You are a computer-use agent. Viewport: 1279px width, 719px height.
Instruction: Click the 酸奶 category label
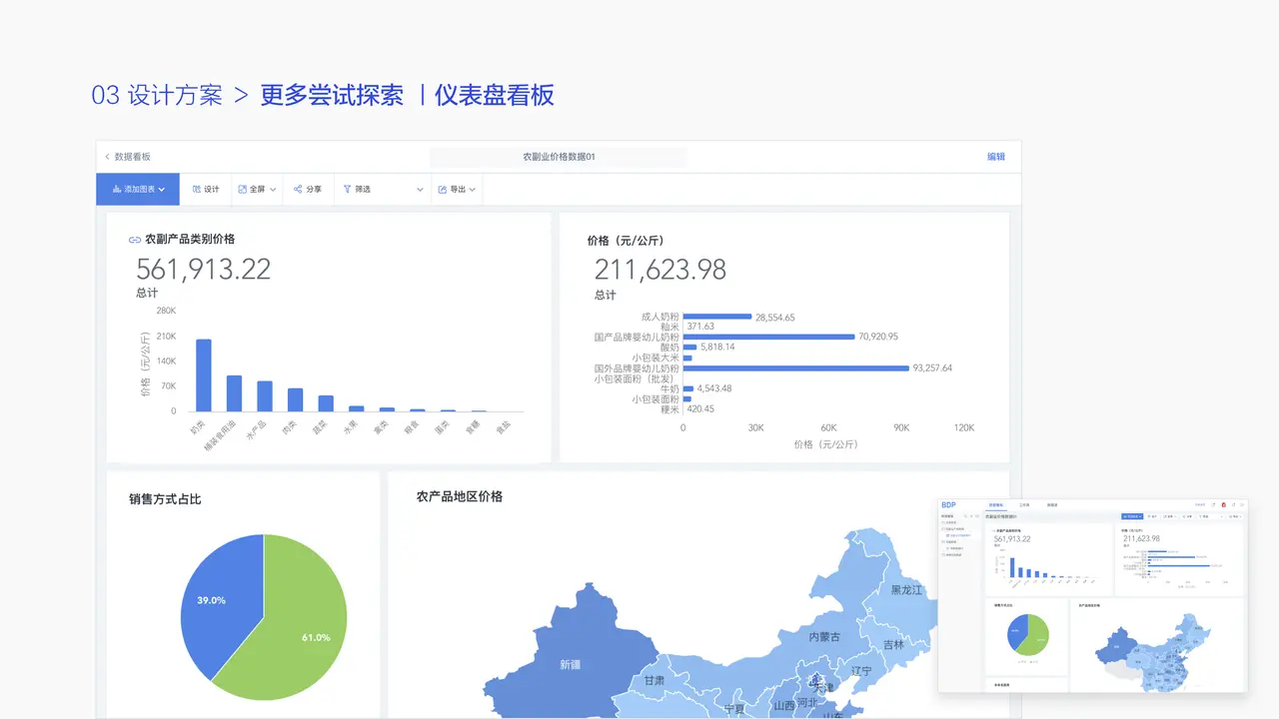click(x=669, y=348)
